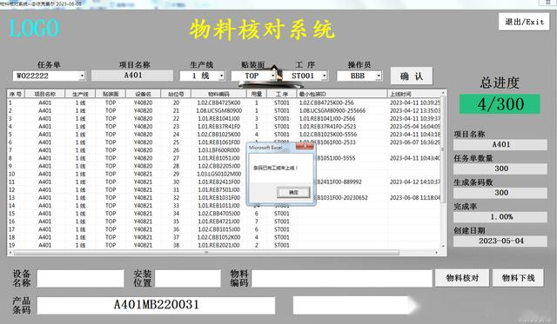This screenshot has width=557, height=324.
Task: Click the 物料编码 column header
Action: (218, 94)
